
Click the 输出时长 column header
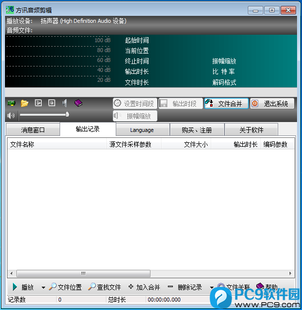click(235, 144)
